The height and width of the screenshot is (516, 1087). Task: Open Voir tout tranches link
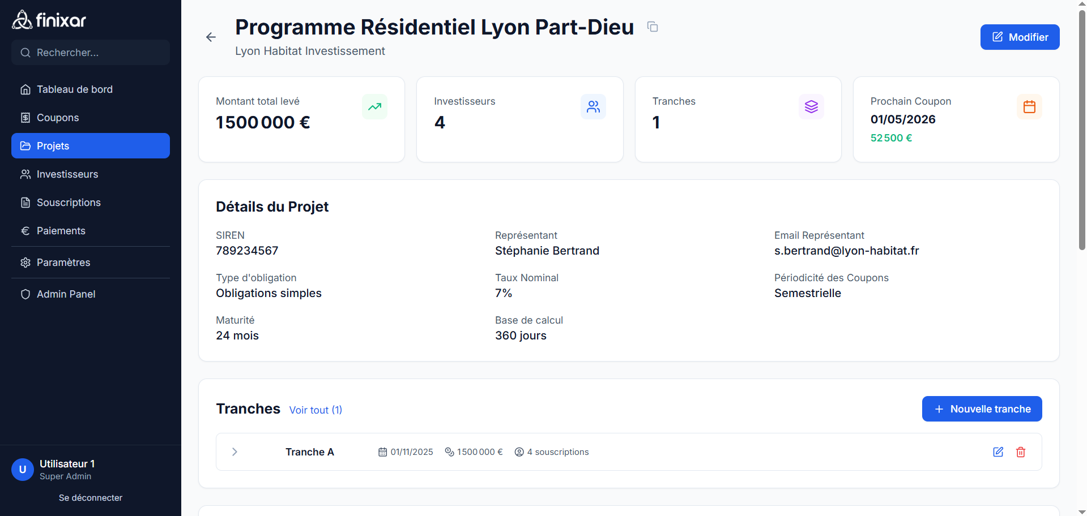coord(315,409)
